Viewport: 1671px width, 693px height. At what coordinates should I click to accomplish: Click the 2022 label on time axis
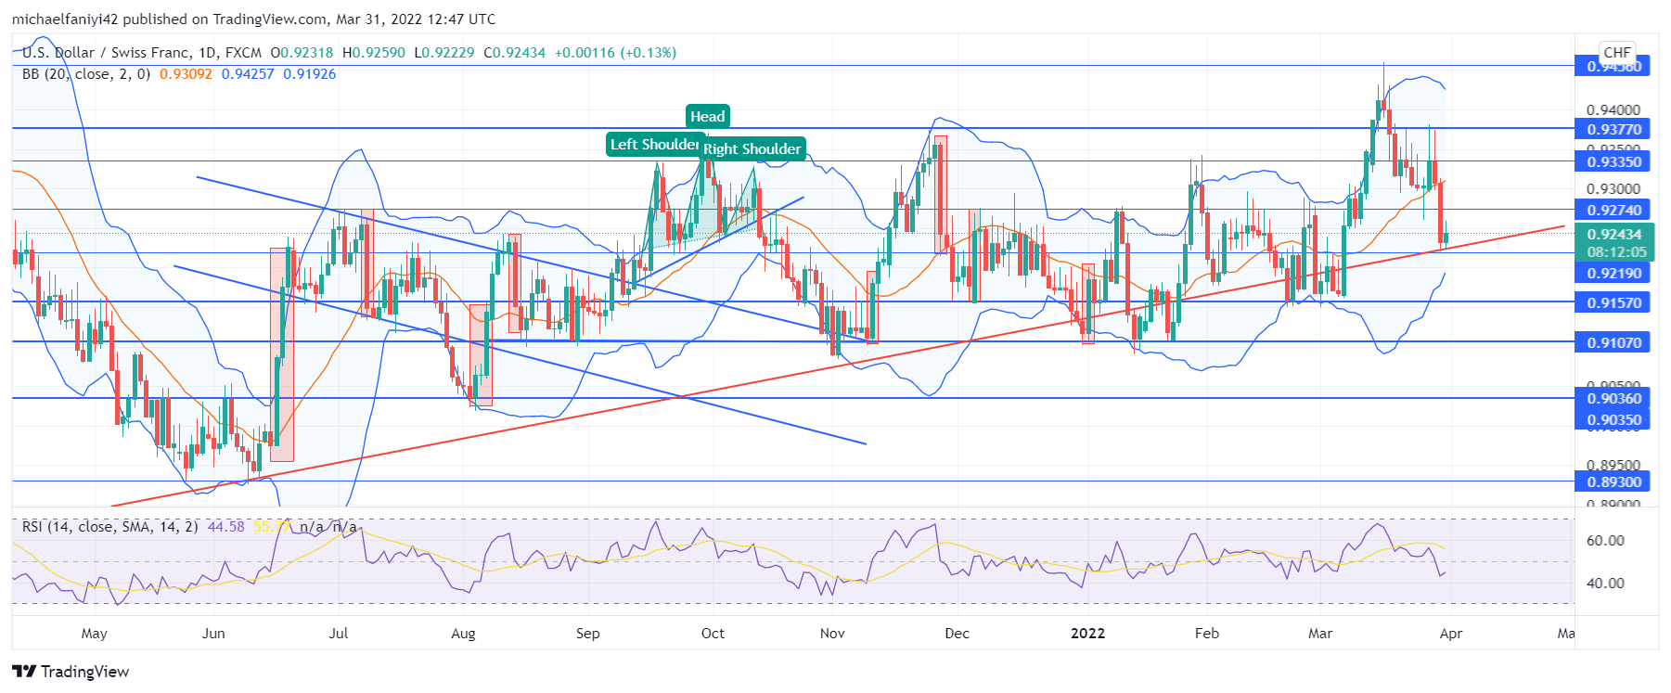pyautogui.click(x=1088, y=634)
